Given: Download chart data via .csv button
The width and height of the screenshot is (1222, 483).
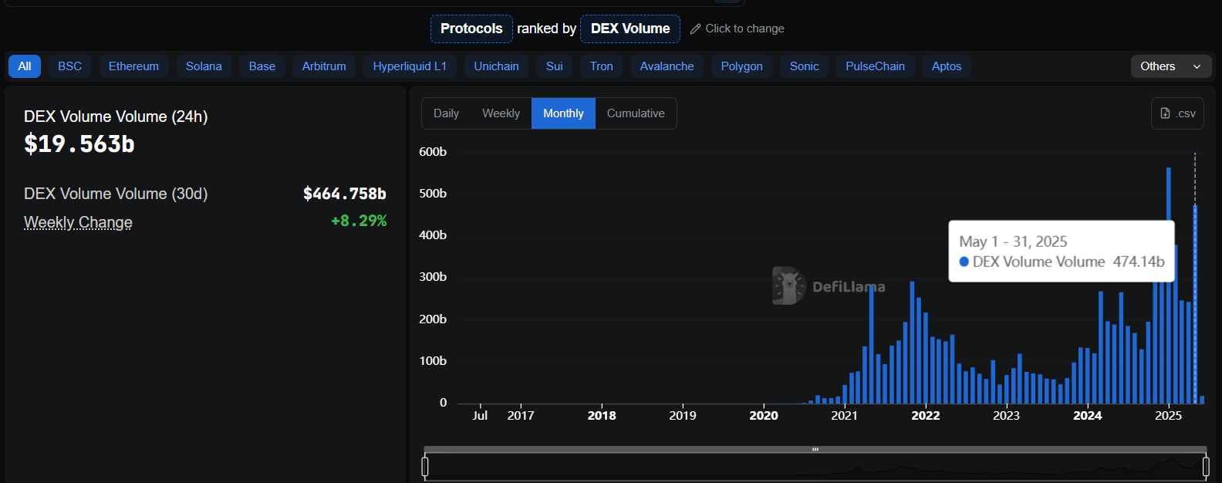Looking at the screenshot, I should pyautogui.click(x=1177, y=113).
